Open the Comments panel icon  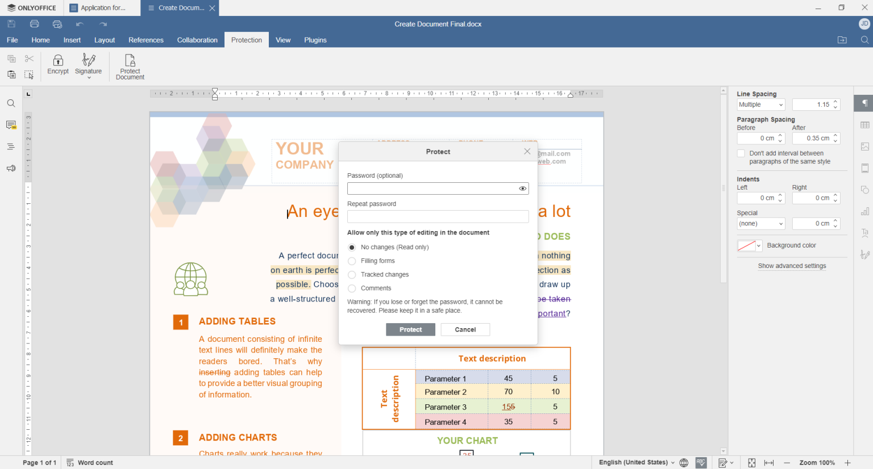[11, 125]
